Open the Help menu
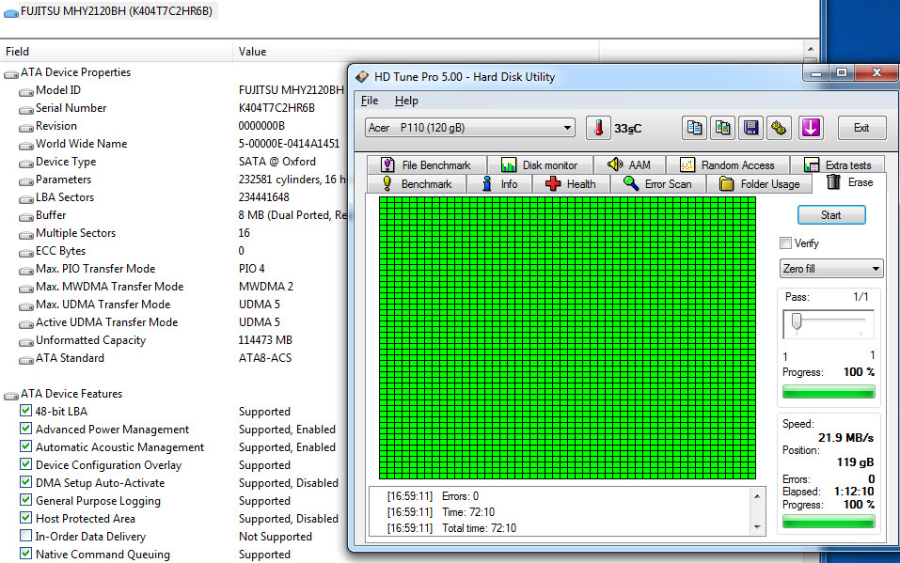Image resolution: width=900 pixels, height=563 pixels. pos(406,101)
